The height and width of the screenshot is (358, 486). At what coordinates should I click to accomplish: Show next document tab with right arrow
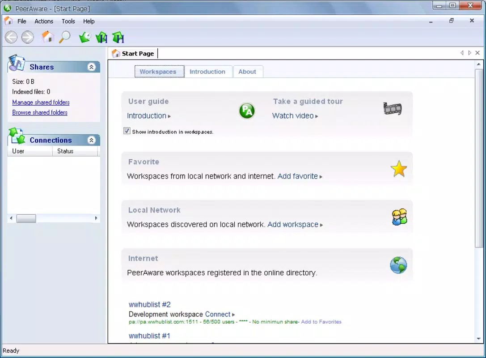(x=469, y=53)
